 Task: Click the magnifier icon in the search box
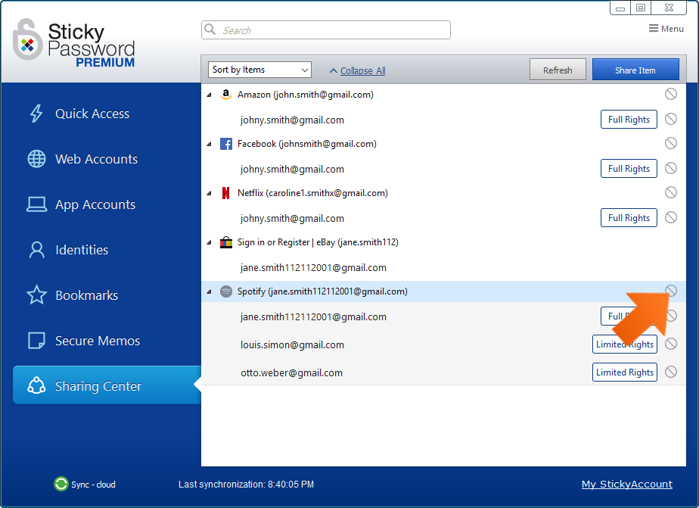click(x=210, y=30)
